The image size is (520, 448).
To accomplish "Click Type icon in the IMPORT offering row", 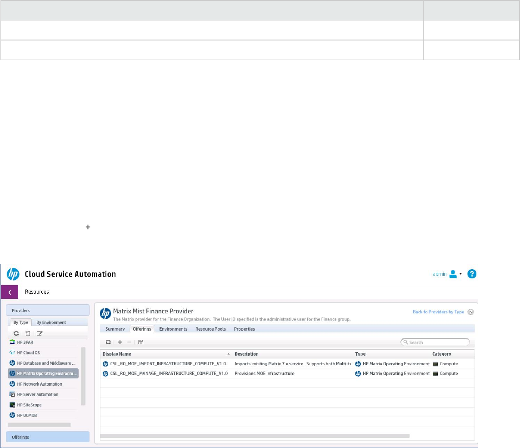I will tap(358, 364).
